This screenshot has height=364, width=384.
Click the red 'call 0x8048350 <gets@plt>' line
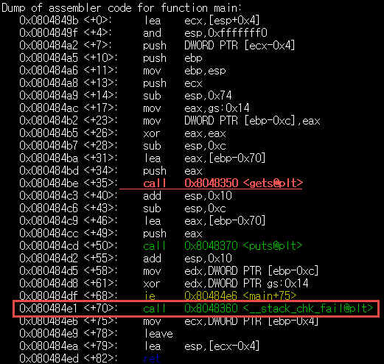223,183
